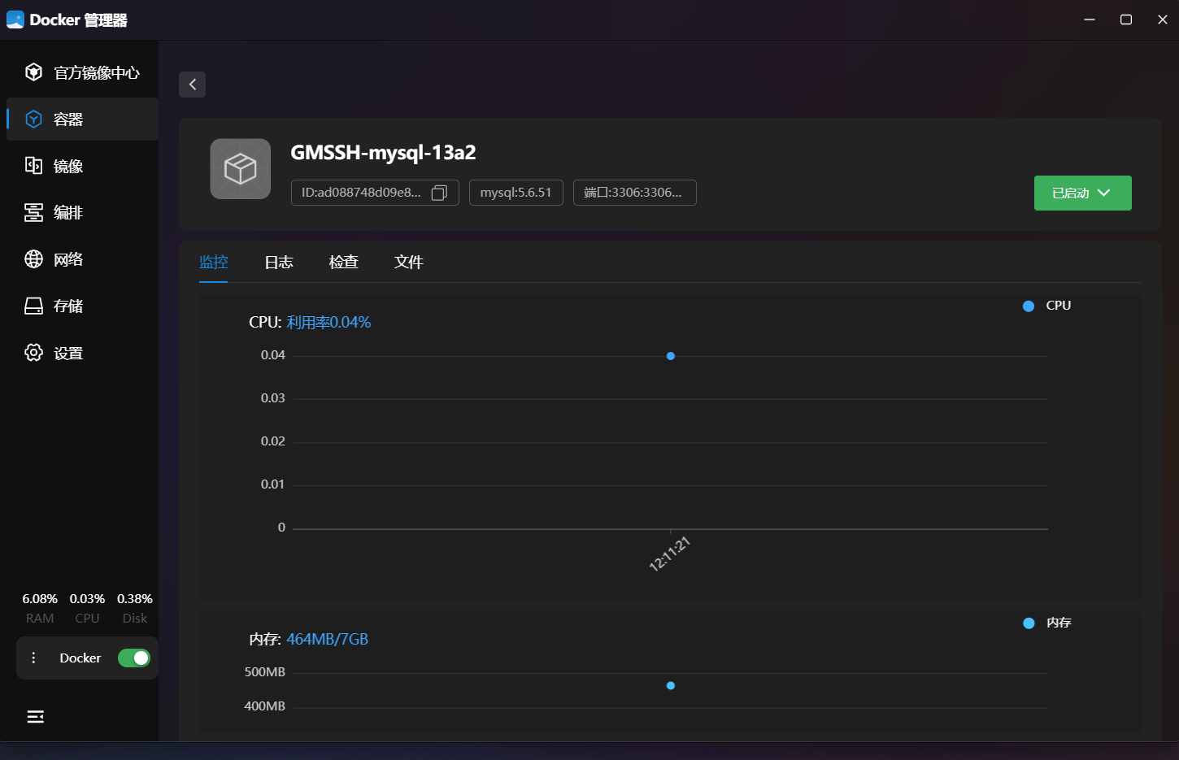The image size is (1179, 760).
Task: Click the 12:11:21 time axis label
Action: pos(669,554)
